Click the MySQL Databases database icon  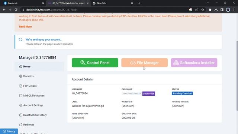pyautogui.click(x=21, y=96)
